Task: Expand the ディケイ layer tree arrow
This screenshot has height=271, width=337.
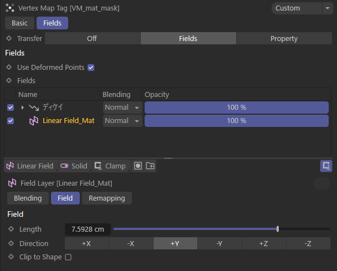Action: 22,108
